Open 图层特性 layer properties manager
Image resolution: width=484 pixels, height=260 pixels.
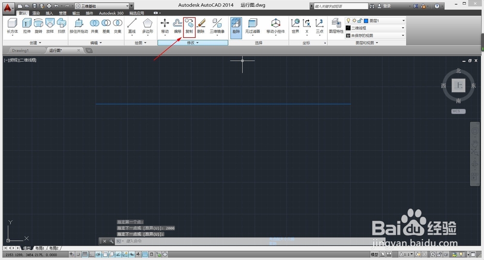coord(336,26)
